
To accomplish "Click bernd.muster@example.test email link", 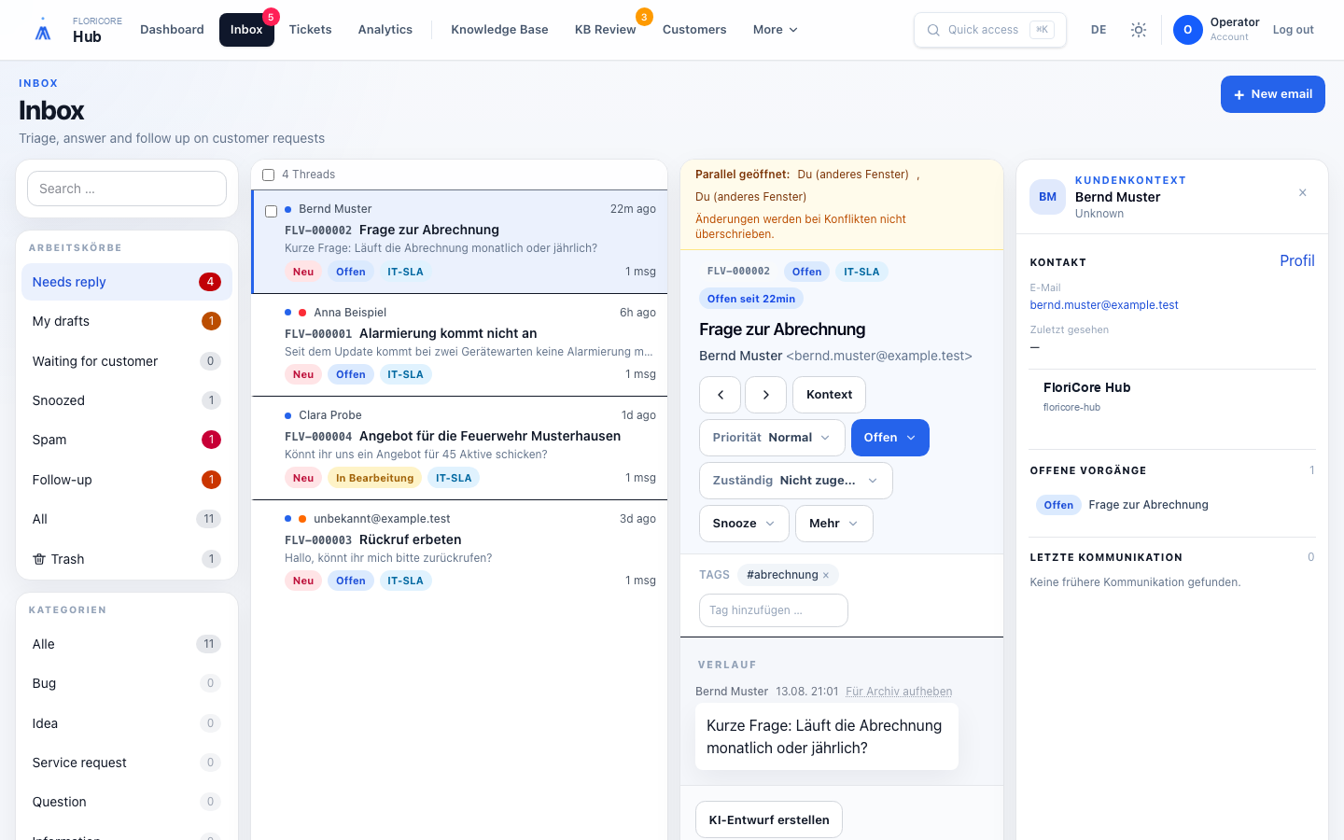I will [1104, 305].
